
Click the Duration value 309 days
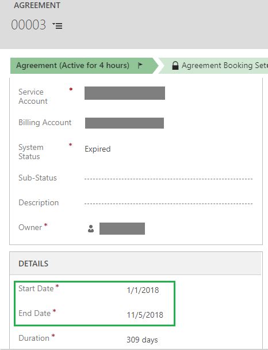(142, 340)
